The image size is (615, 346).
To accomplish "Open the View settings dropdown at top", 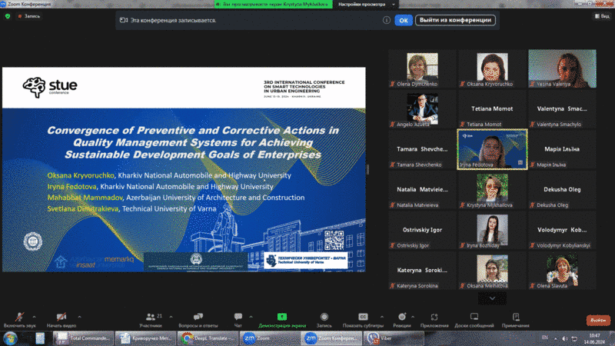I will (366, 5).
